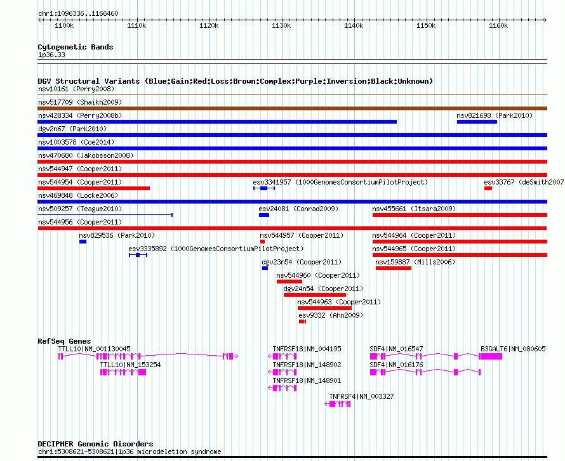Select the nsv517709 (Shaikh2009) brown bar
The width and height of the screenshot is (565, 461).
pos(292,108)
